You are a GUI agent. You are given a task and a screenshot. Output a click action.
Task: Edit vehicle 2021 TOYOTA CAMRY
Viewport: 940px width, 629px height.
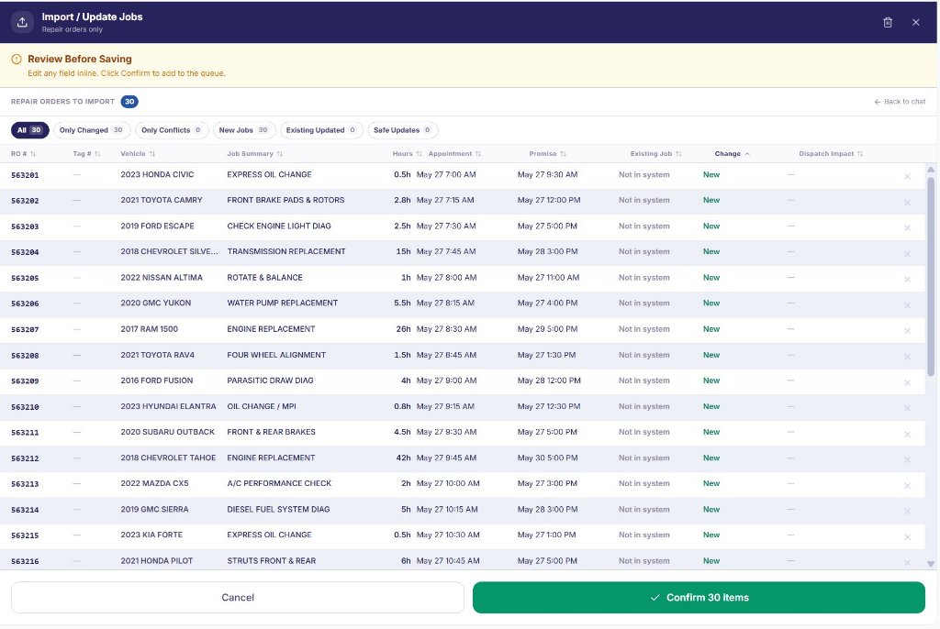pyautogui.click(x=162, y=200)
